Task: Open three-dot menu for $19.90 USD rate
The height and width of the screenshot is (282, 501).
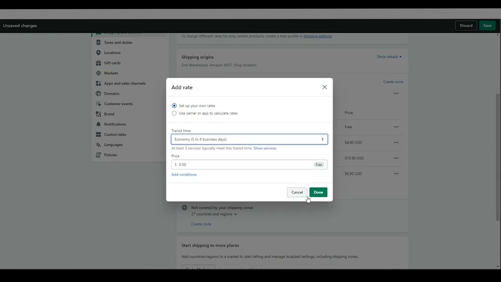Action: [x=396, y=158]
